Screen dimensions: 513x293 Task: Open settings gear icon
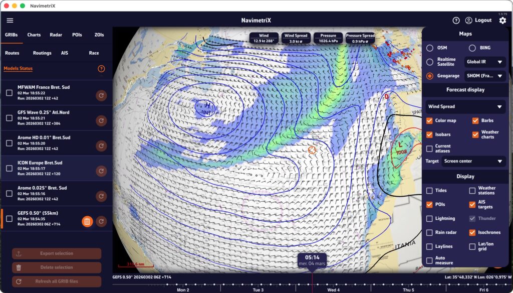point(502,21)
